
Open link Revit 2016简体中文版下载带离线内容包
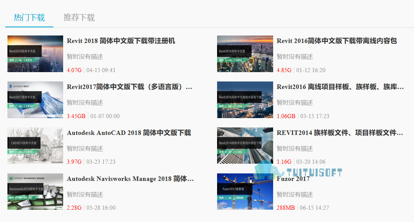pyautogui.click(x=337, y=41)
